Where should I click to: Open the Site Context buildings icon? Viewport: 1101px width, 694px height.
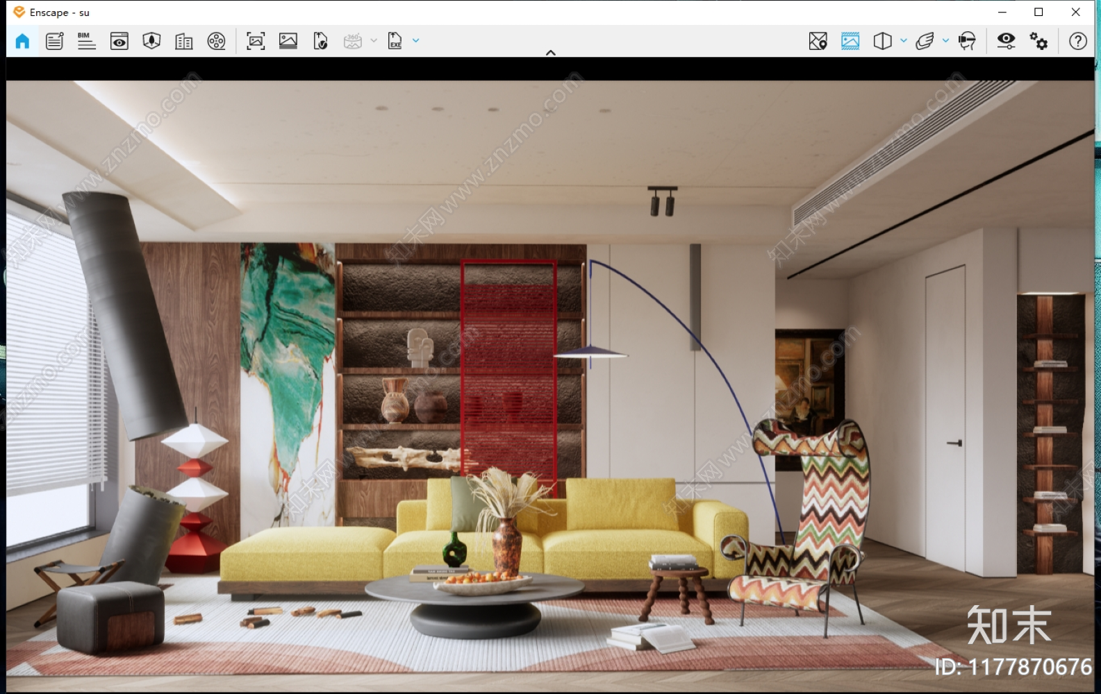pos(184,41)
